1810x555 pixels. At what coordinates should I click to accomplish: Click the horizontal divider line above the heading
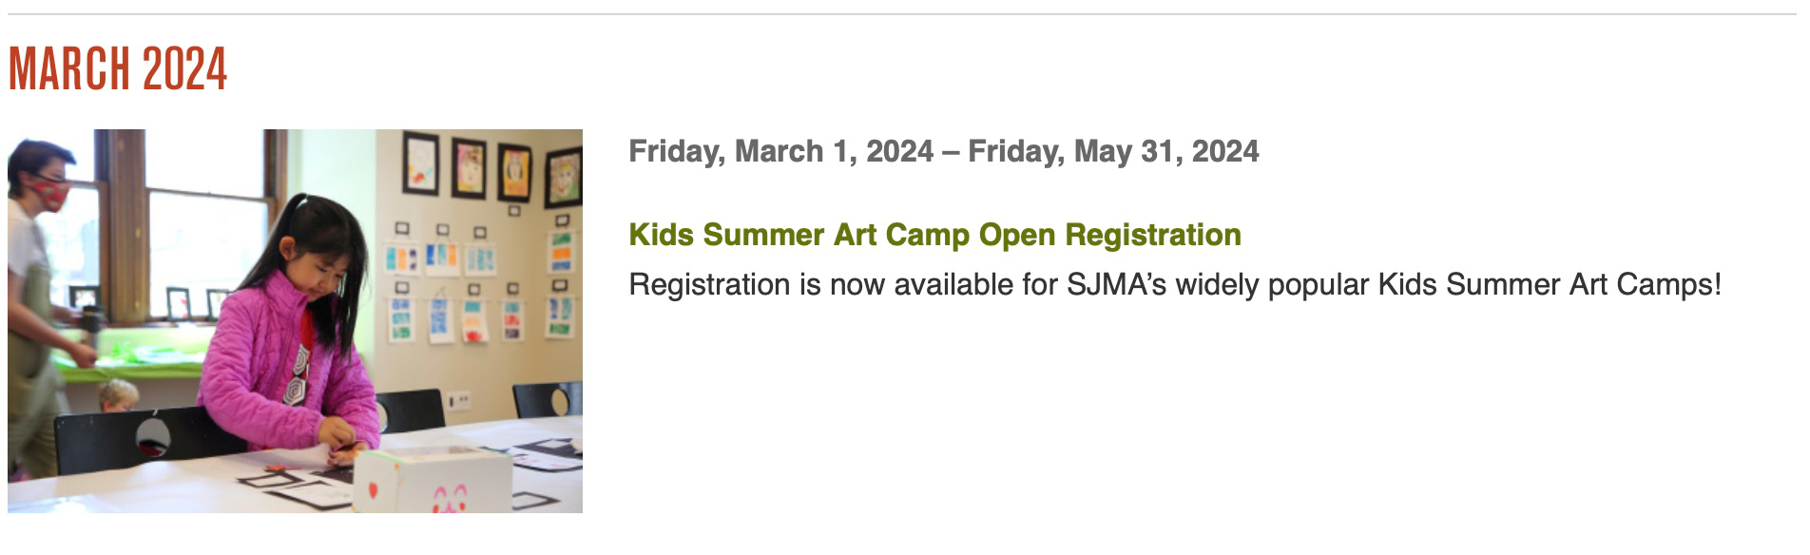[902, 14]
